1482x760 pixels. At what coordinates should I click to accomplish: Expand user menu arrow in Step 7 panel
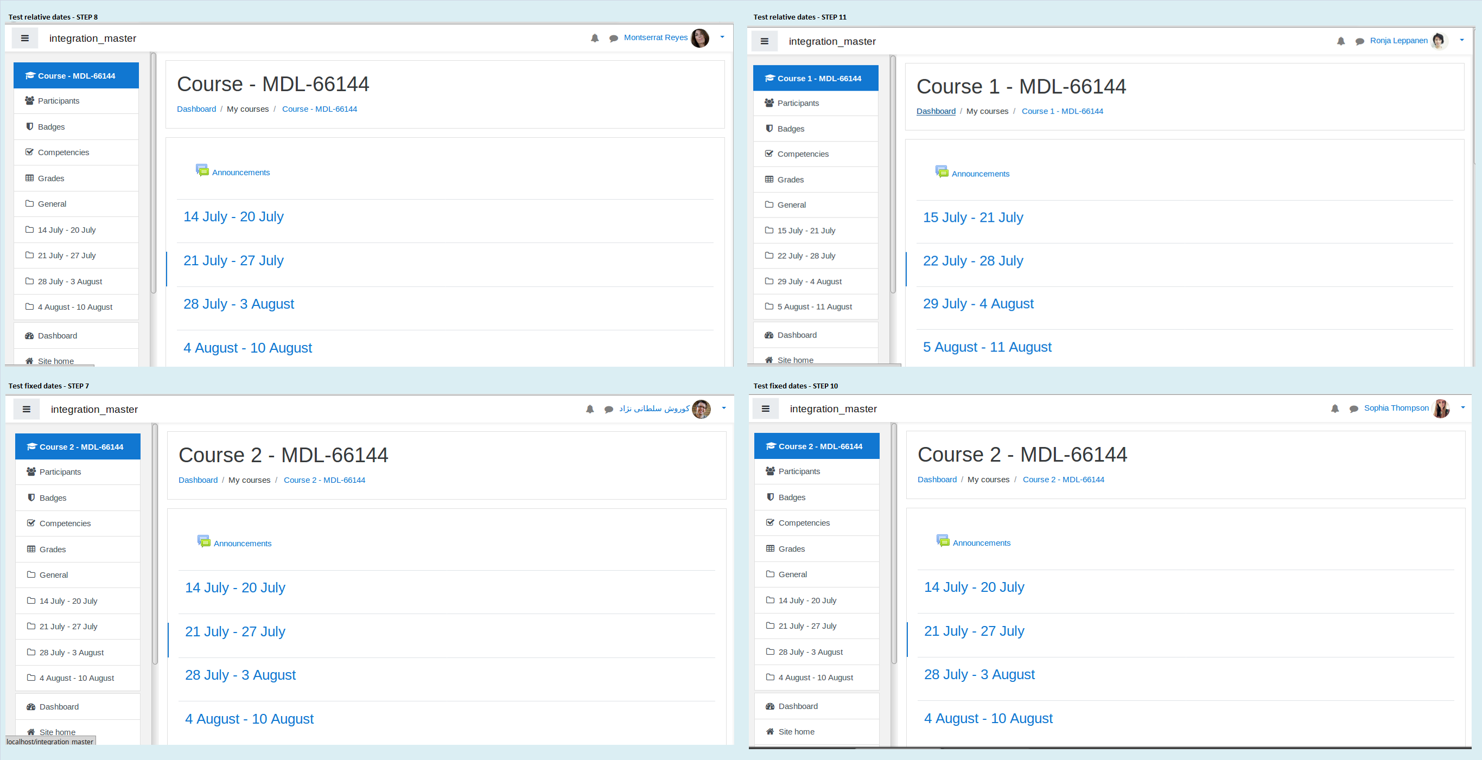[724, 408]
